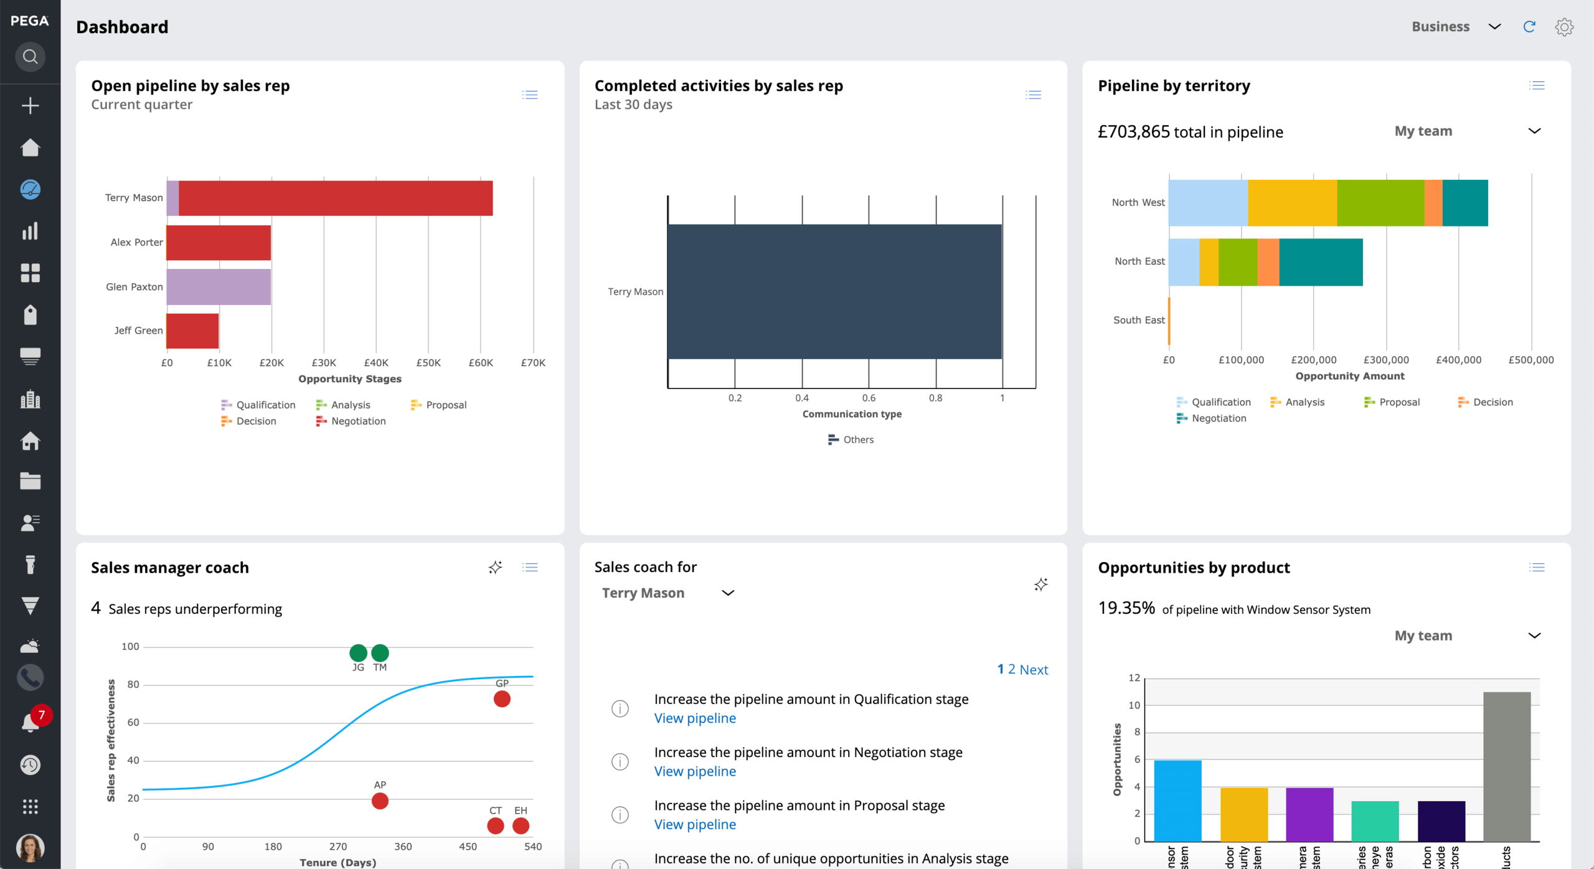Toggle Others legend in Completed activities chart

851,439
